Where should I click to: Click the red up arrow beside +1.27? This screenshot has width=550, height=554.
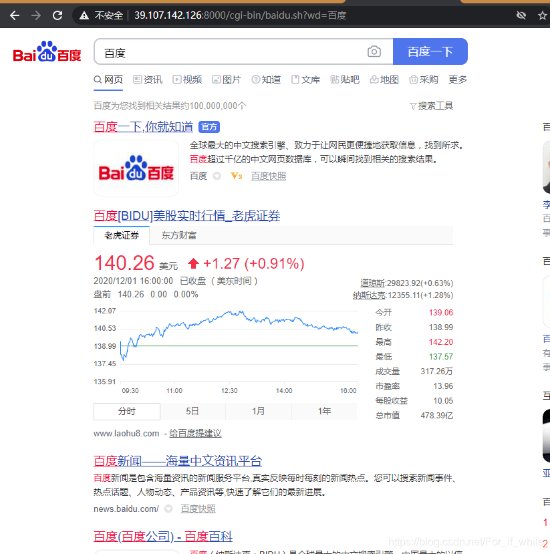(x=193, y=263)
